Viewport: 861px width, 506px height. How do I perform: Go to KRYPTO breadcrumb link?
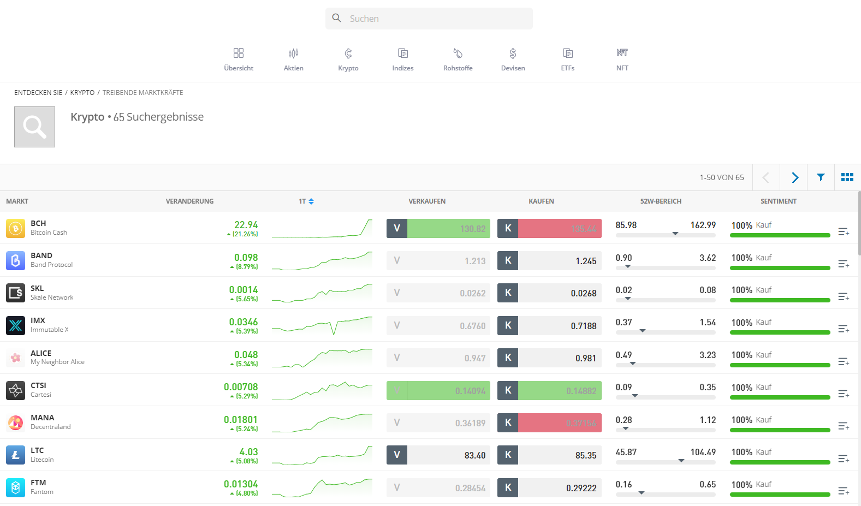tap(82, 93)
